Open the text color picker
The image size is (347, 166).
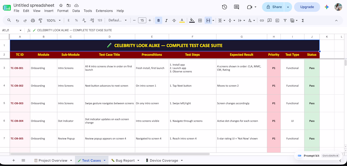point(182,20)
